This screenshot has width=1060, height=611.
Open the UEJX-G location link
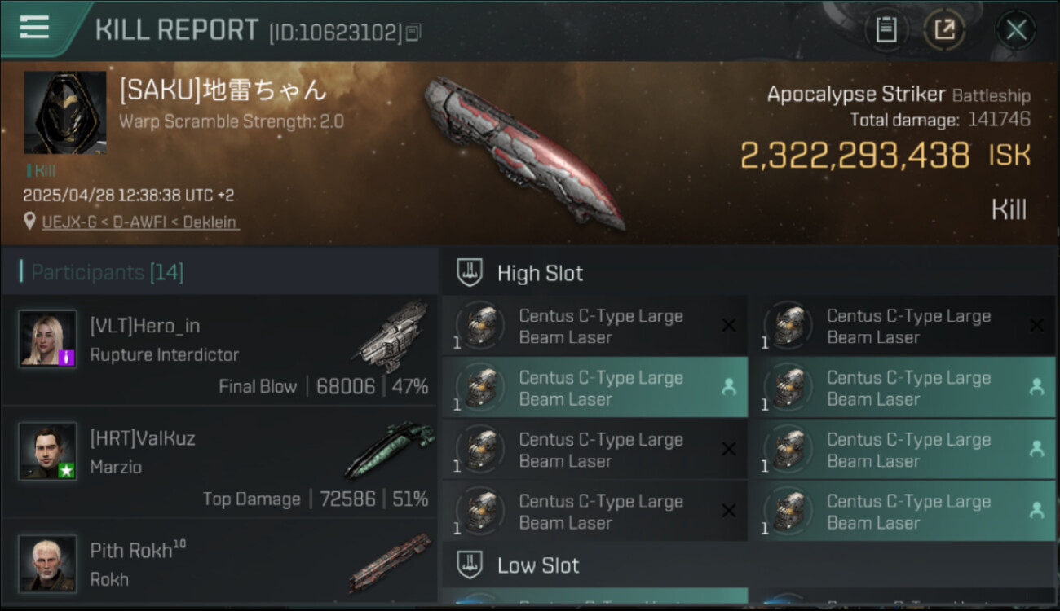[140, 222]
